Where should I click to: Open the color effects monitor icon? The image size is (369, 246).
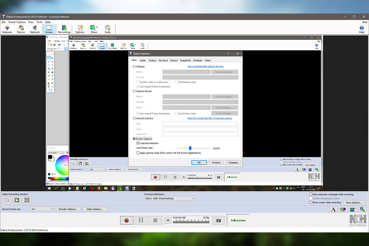(343, 209)
